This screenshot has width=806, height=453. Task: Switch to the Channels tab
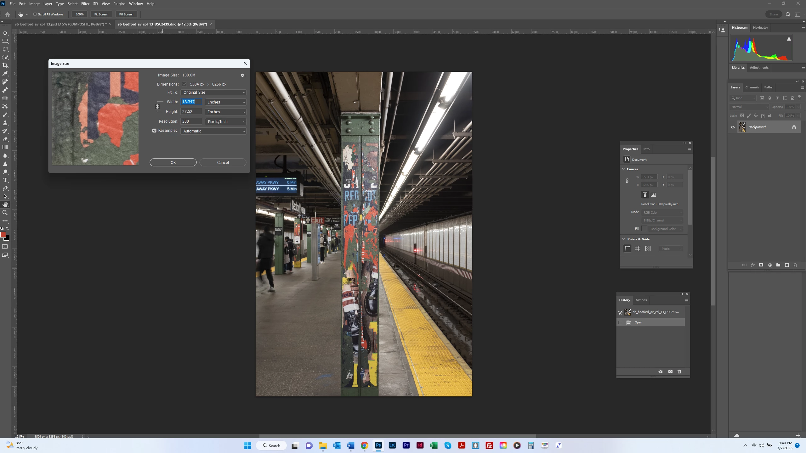click(752, 87)
